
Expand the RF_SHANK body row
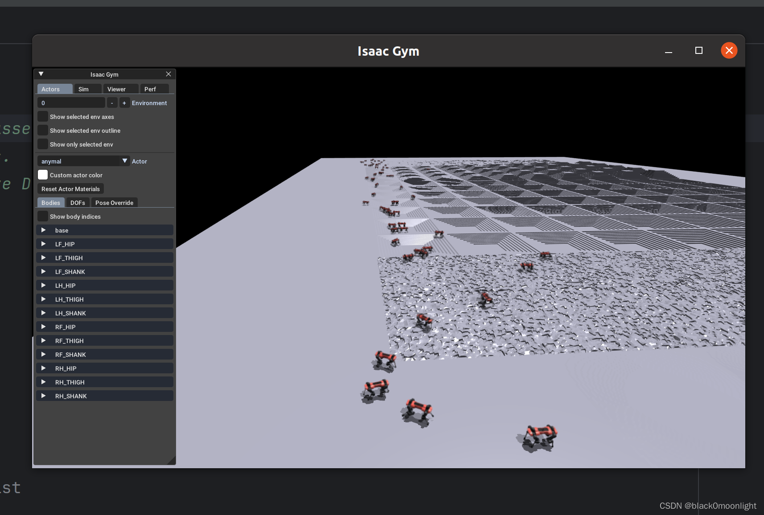tap(105, 355)
